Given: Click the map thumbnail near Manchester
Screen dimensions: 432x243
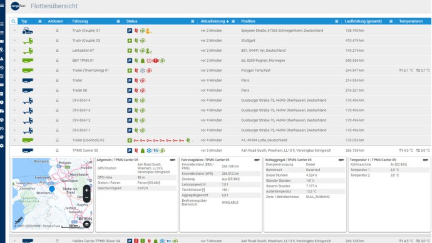Looking at the screenshot, I should [x=53, y=194].
